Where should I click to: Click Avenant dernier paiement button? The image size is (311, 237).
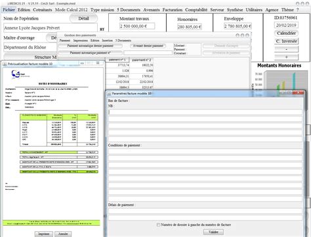pos(148,46)
